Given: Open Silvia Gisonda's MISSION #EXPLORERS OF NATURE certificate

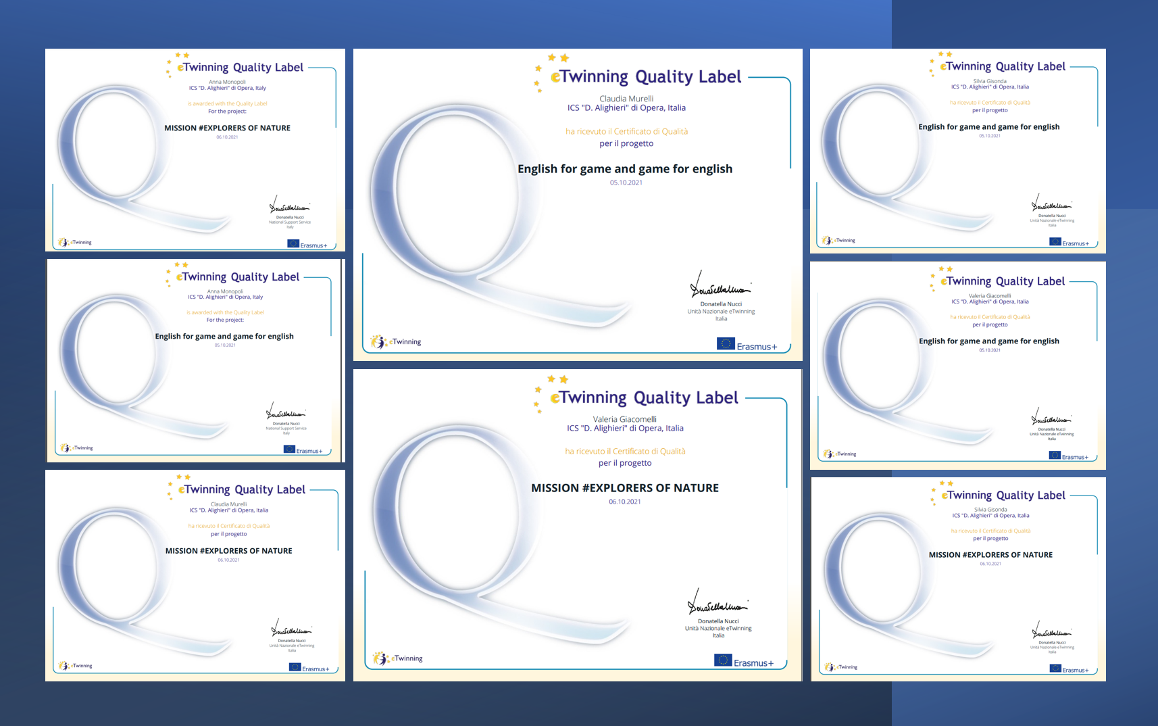Looking at the screenshot, I should [x=959, y=579].
